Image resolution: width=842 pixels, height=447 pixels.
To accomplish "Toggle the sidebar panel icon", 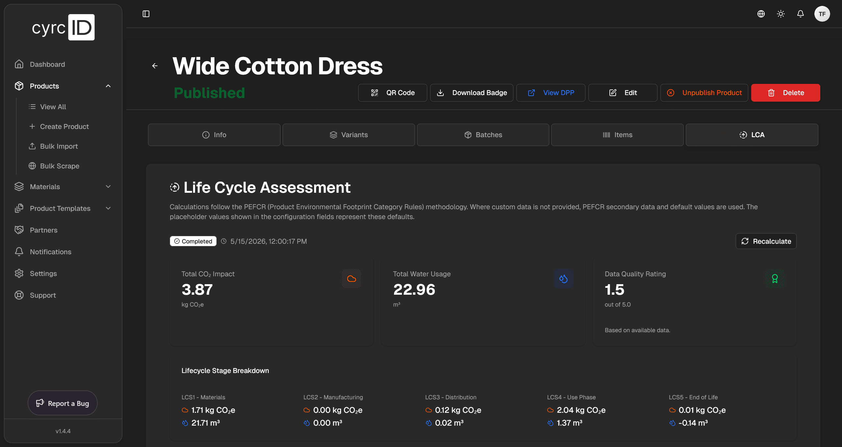I will (146, 14).
